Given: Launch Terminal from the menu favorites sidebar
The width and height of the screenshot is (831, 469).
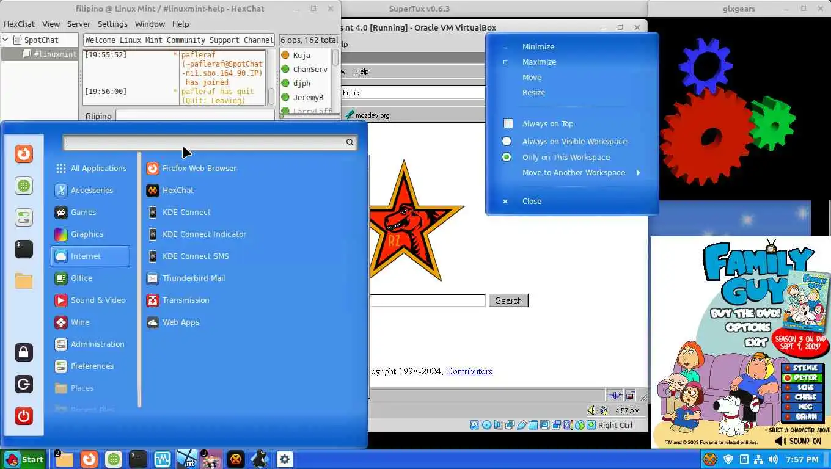Looking at the screenshot, I should (24, 249).
